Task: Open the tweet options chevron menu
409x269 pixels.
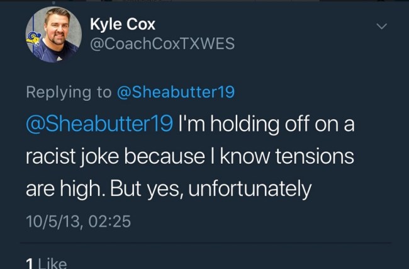Action: (x=380, y=27)
